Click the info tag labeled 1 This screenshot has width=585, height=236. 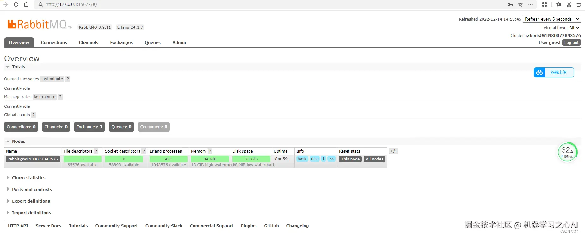323,159
